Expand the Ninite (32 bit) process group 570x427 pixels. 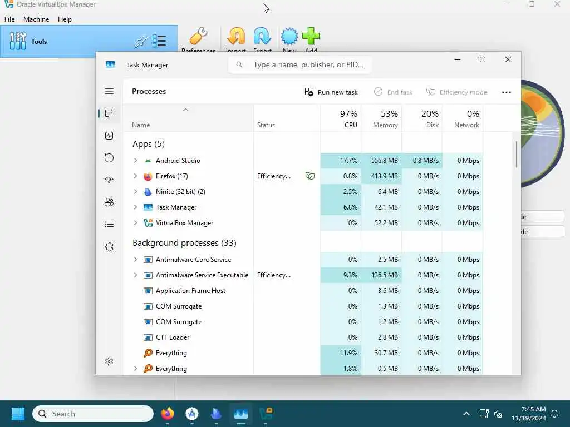(x=136, y=192)
